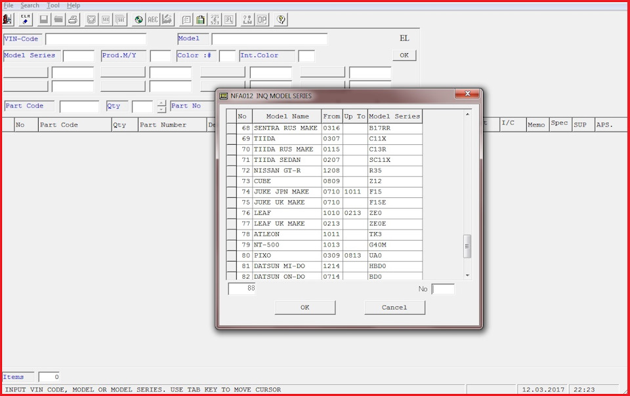
Task: Select row marker for 80 PIXO
Action: coord(231,256)
